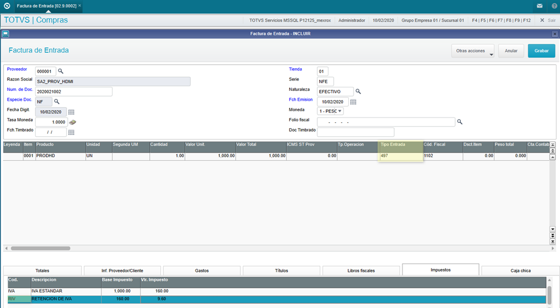Select PRODHD product cell

60,156
